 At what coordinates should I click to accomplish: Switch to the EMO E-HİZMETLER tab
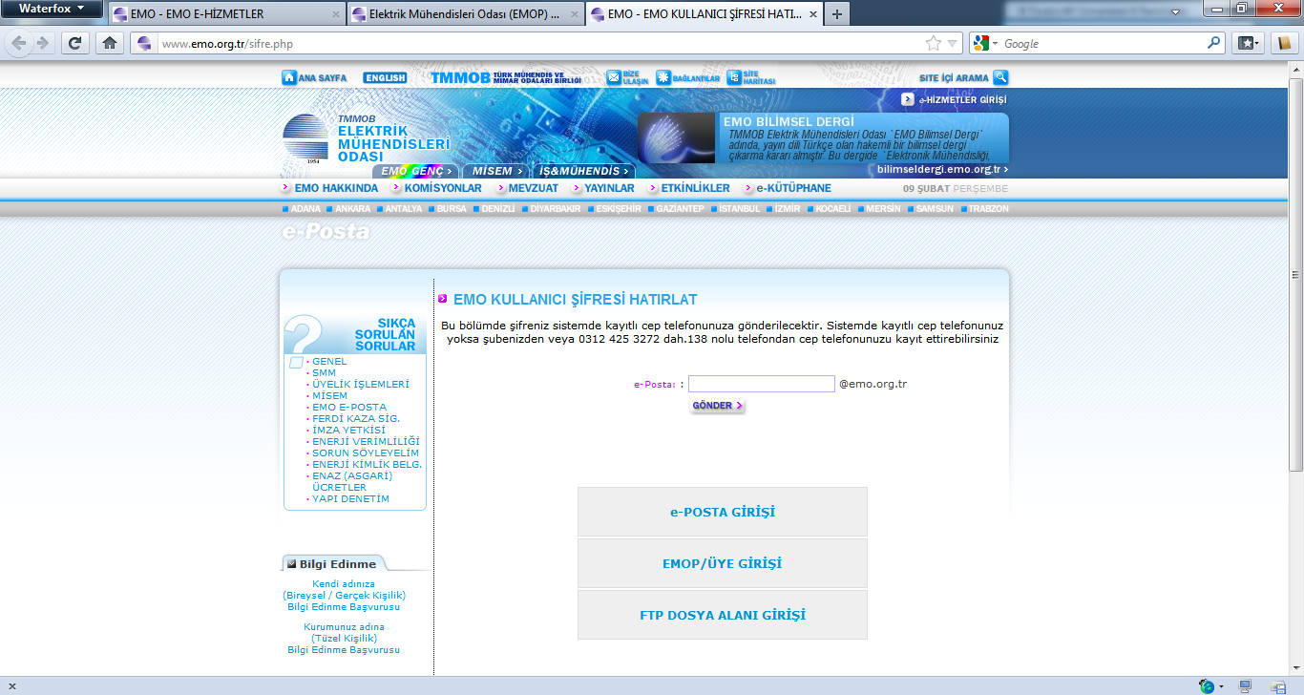(227, 14)
